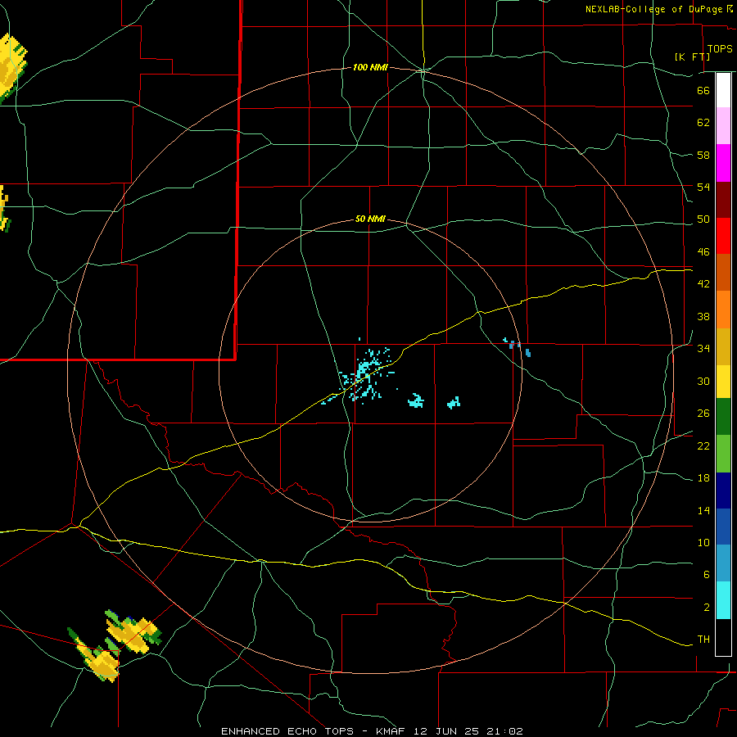
Task: Click the medium blue legend swatch
Action: (x=723, y=527)
